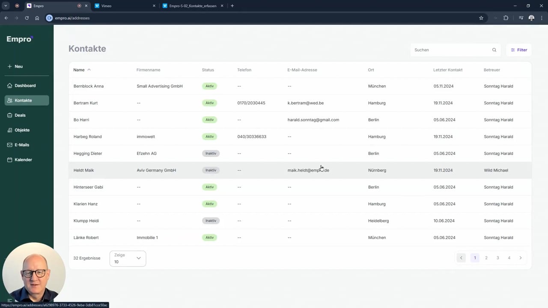Jump to page 3 of results
548x308 pixels.
pos(497,258)
